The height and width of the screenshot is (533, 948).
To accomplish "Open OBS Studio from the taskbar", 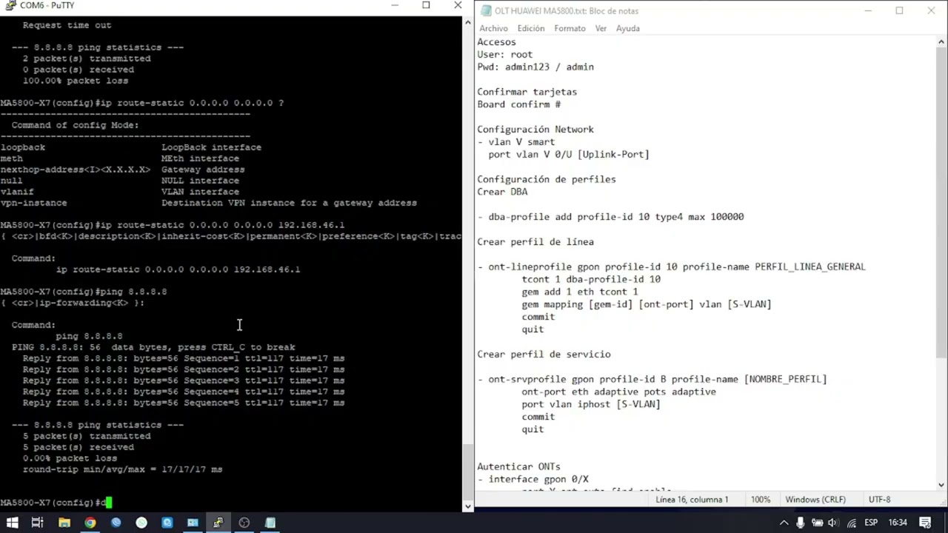I will (244, 523).
